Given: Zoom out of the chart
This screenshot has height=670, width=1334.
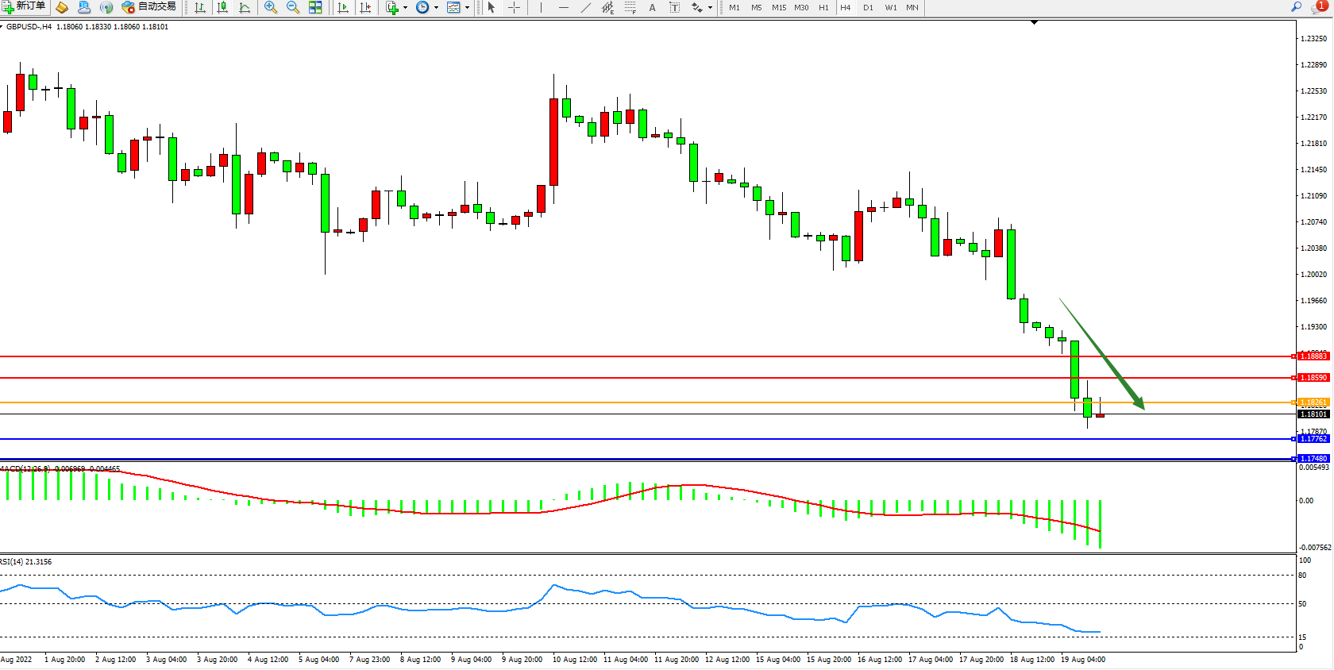Looking at the screenshot, I should 292,8.
